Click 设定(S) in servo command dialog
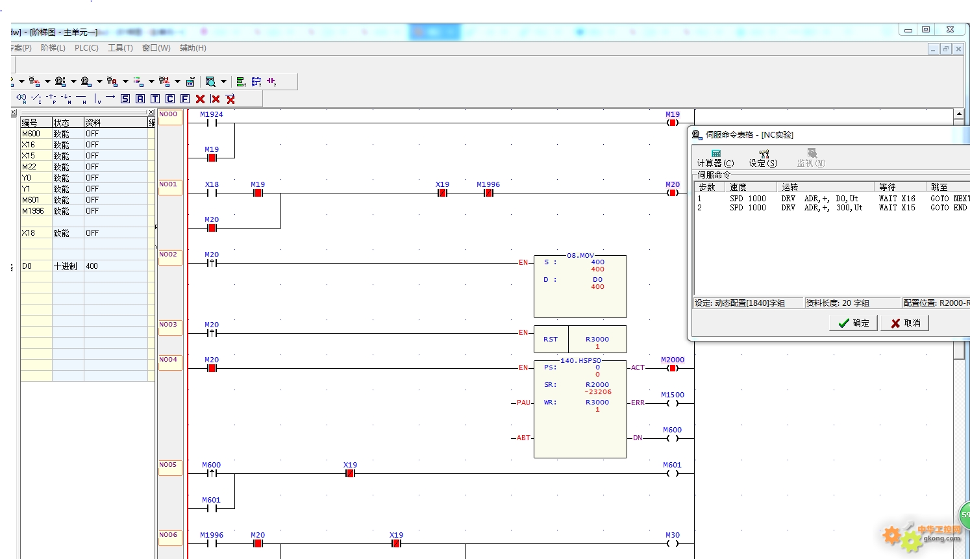970x559 pixels. pyautogui.click(x=763, y=158)
